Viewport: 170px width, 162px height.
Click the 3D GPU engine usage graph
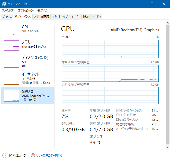(x=110, y=49)
